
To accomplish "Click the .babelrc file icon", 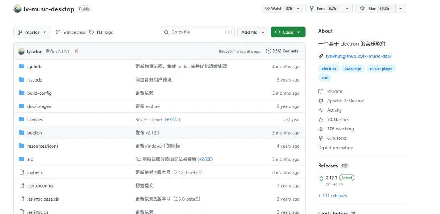I will pyautogui.click(x=22, y=172).
